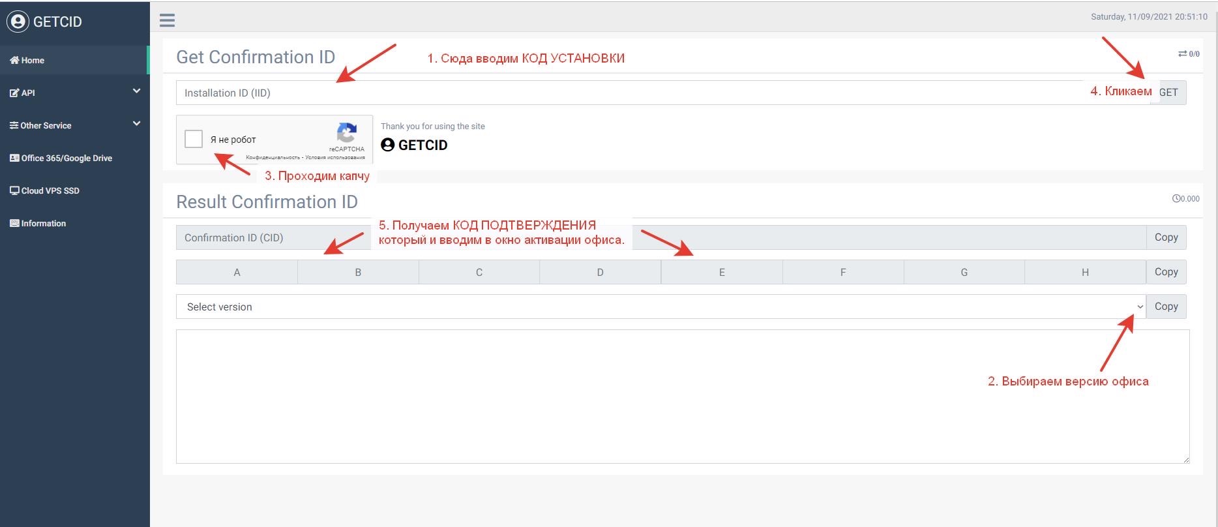
Task: Open the Information menu item
Action: click(x=74, y=223)
